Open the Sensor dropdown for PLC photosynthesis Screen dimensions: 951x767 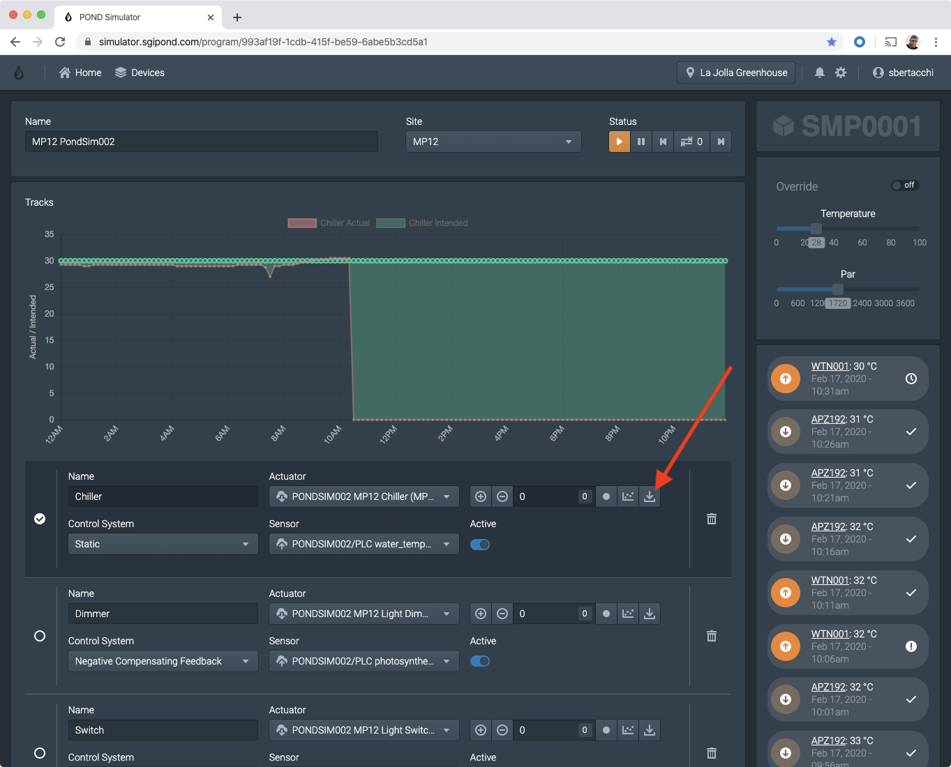click(x=364, y=660)
